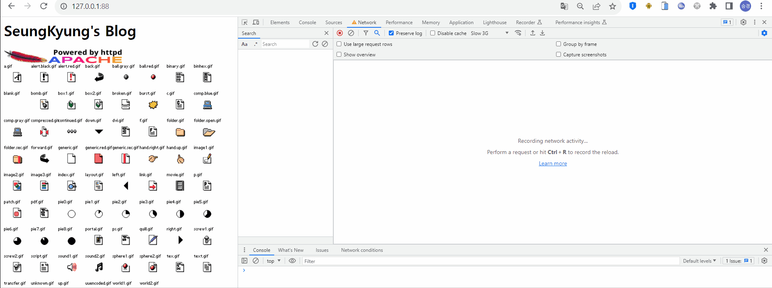The width and height of the screenshot is (772, 288).
Task: Open network conditions wifi icon
Action: click(518, 33)
